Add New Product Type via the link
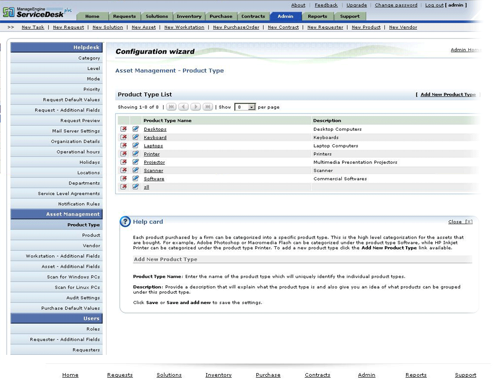This screenshot has height=381, width=494. [448, 94]
